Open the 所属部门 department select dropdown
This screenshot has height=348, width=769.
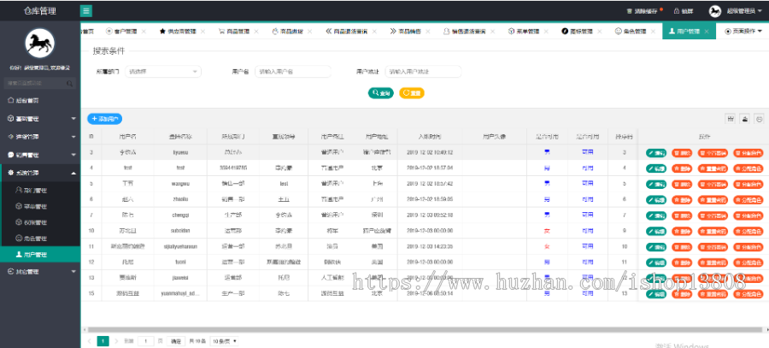click(163, 72)
